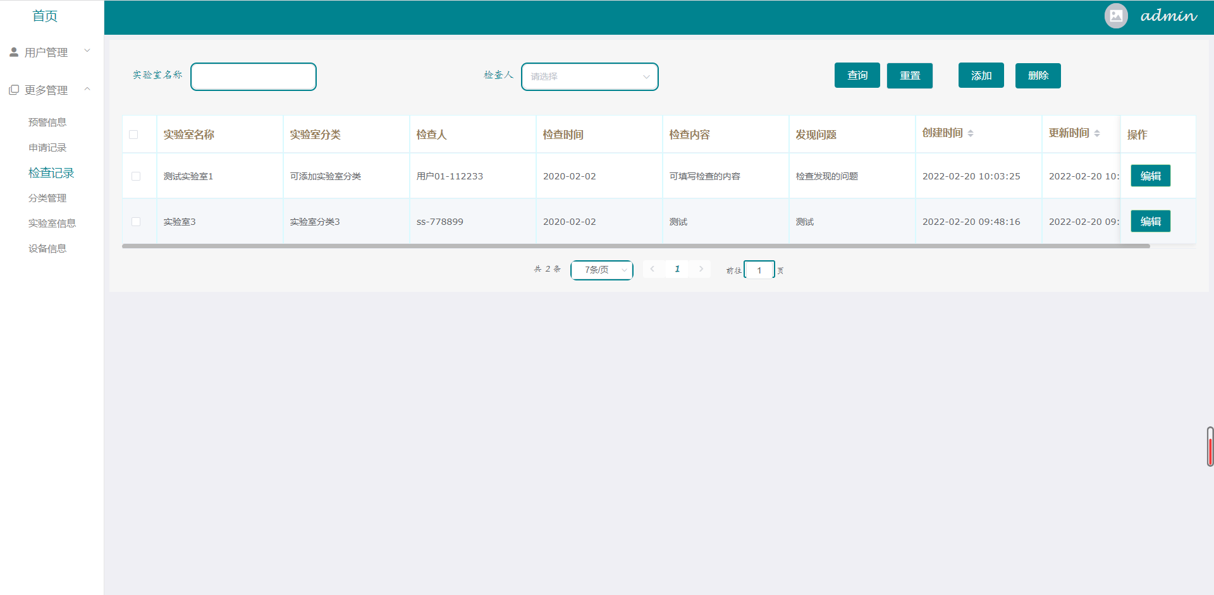
Task: Click the 查询 search button
Action: tap(857, 76)
